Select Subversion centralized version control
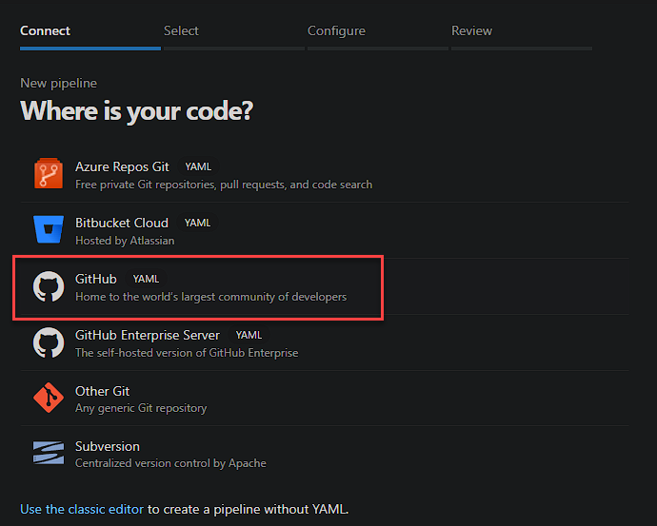This screenshot has width=657, height=526. point(108,446)
